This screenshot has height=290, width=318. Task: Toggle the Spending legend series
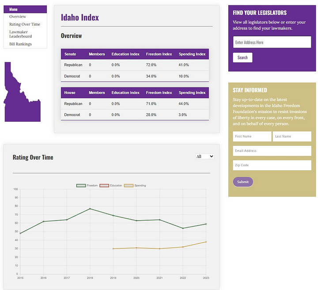click(x=135, y=186)
